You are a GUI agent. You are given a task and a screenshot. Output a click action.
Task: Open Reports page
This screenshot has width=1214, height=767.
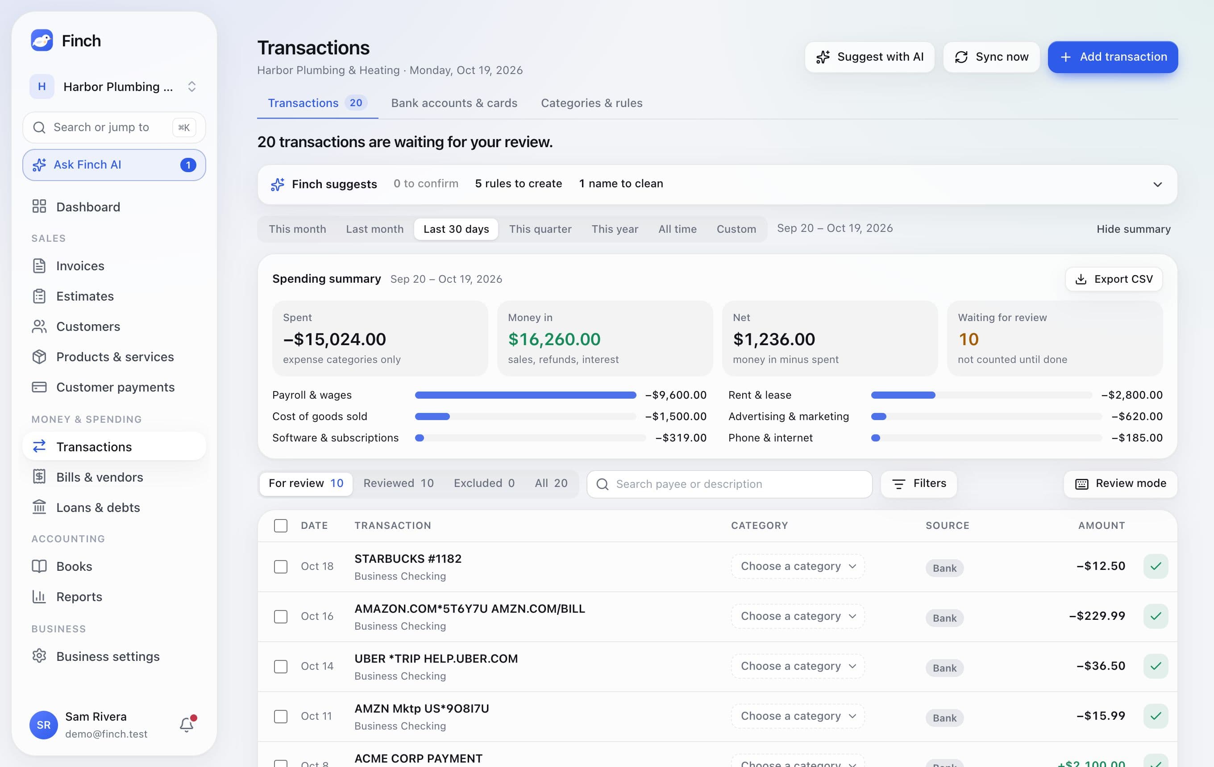tap(114, 596)
